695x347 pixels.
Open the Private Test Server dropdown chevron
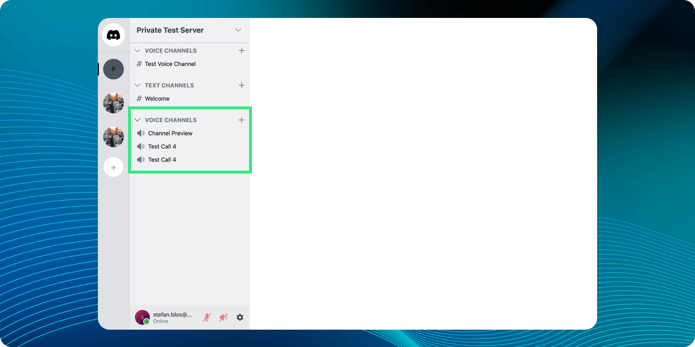238,30
